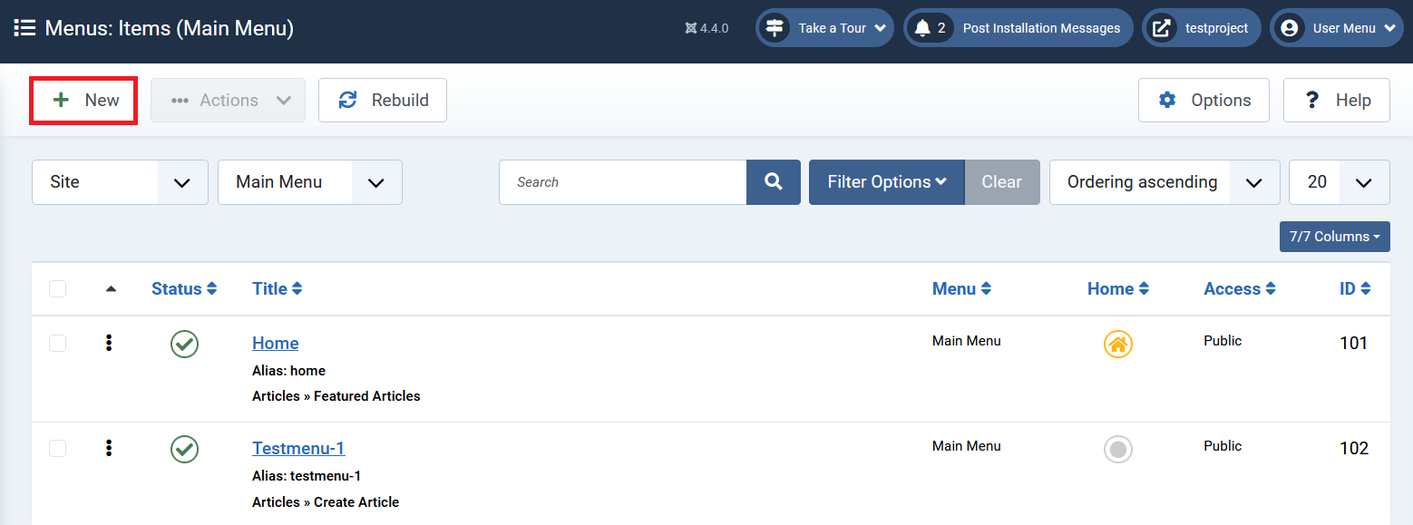This screenshot has width=1413, height=525.
Task: Click the sort arrows next to Status
Action: (x=212, y=289)
